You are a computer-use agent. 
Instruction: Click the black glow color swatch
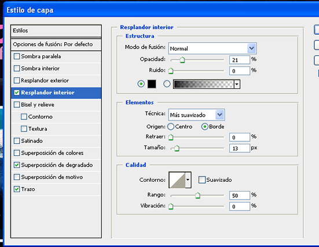click(152, 84)
